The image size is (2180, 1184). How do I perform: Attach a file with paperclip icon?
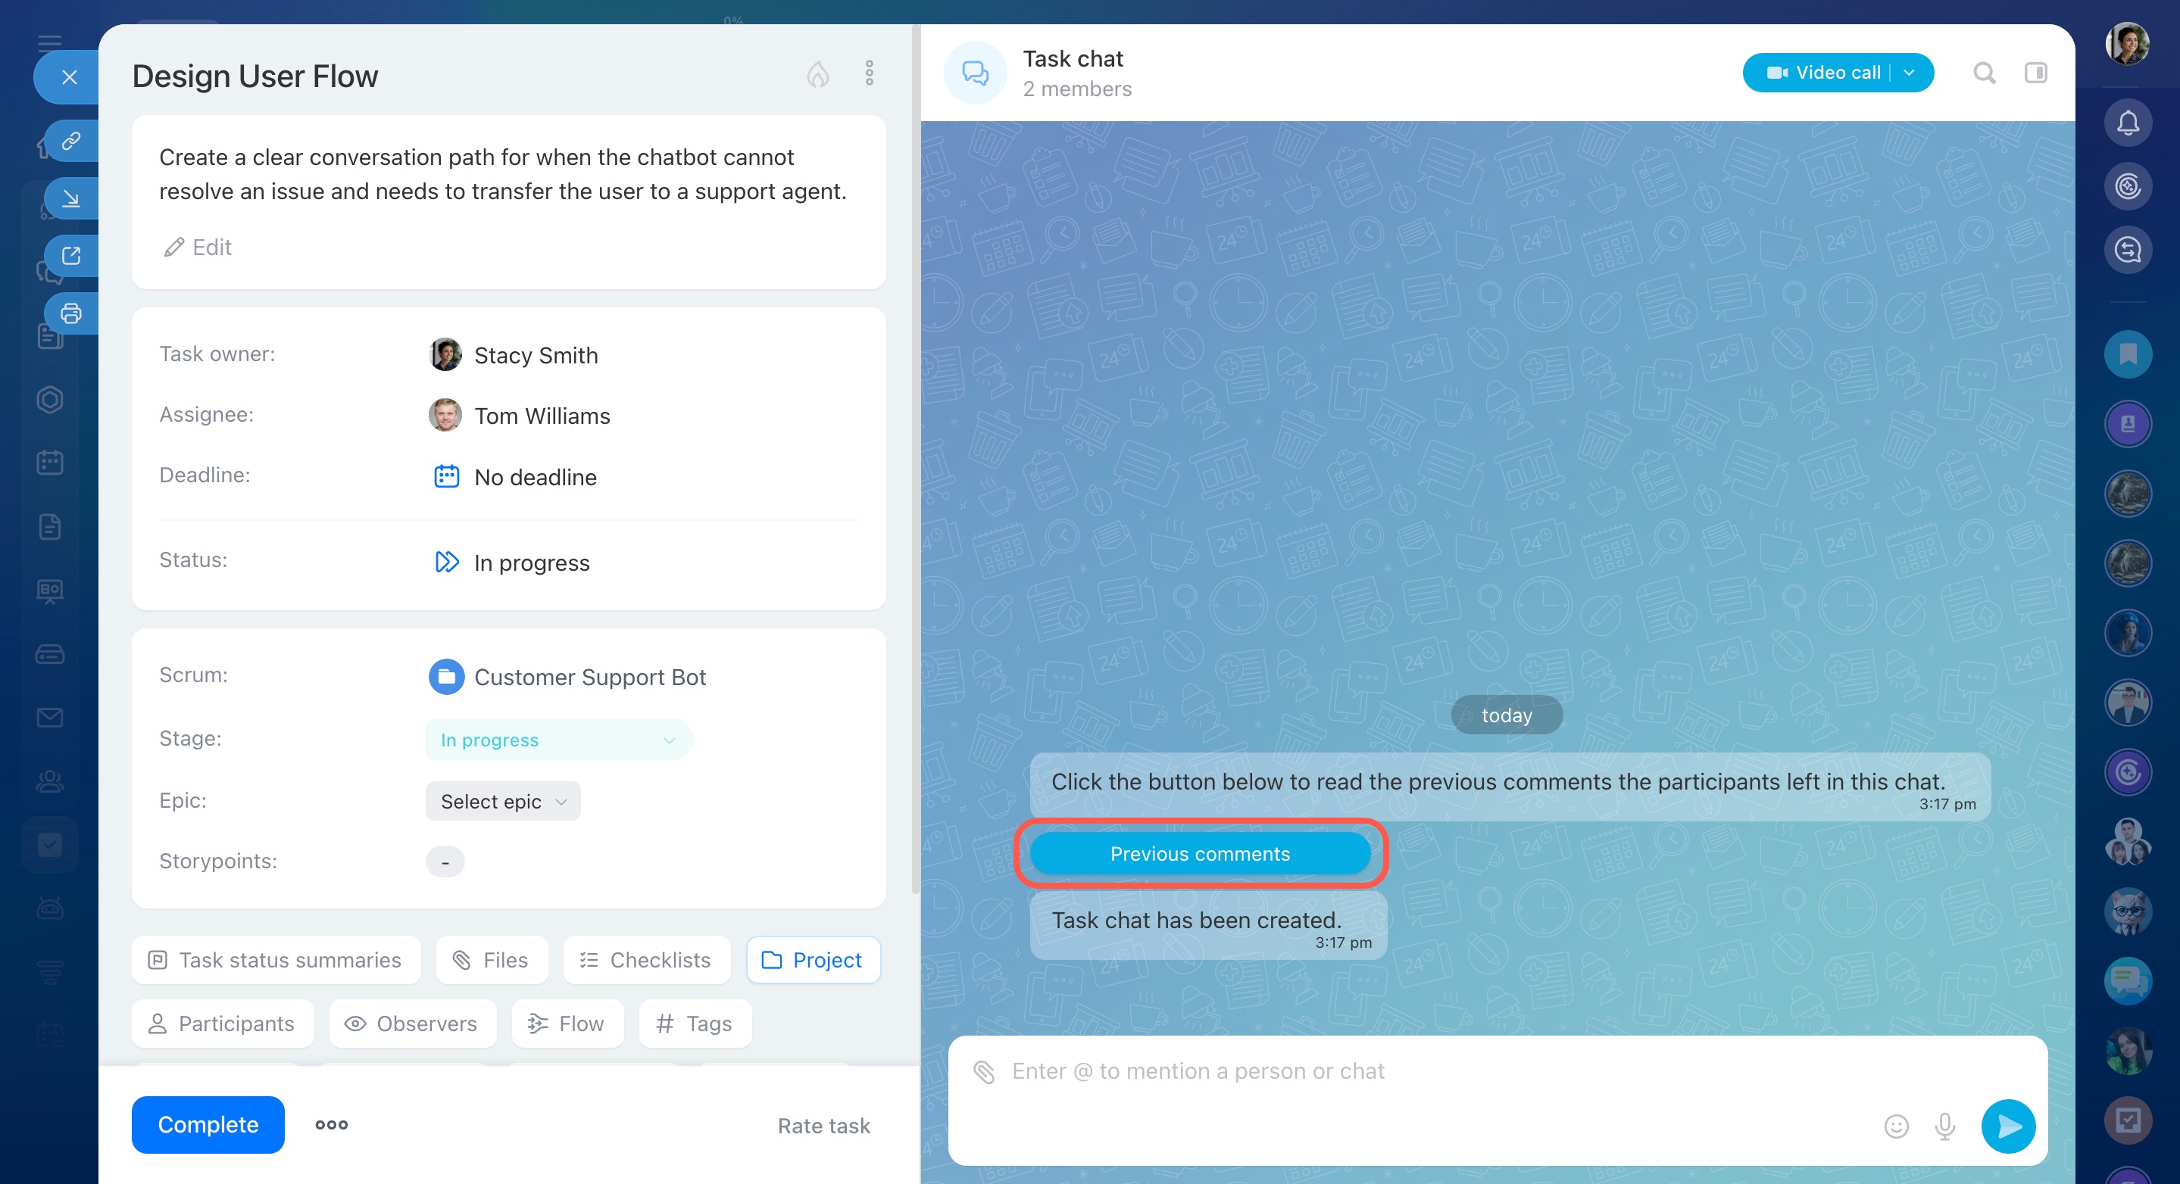click(983, 1070)
